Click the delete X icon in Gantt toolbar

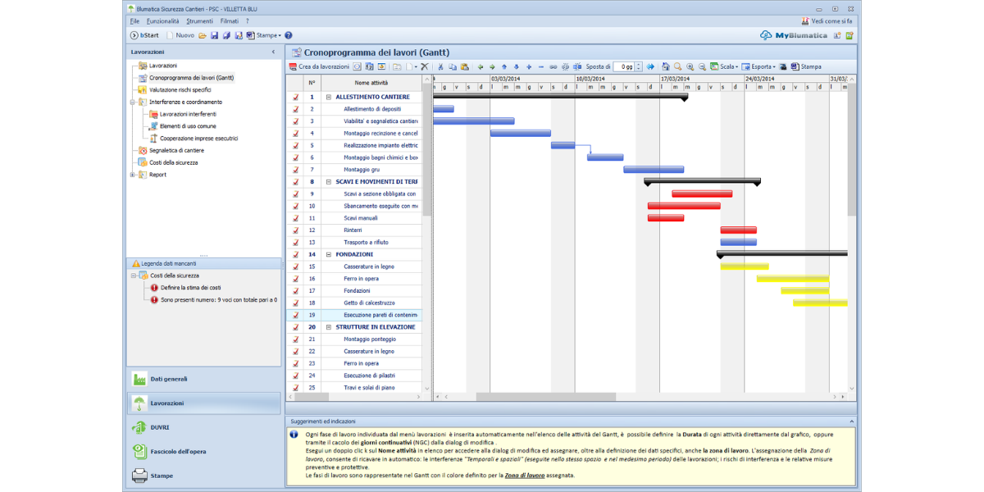(x=425, y=66)
